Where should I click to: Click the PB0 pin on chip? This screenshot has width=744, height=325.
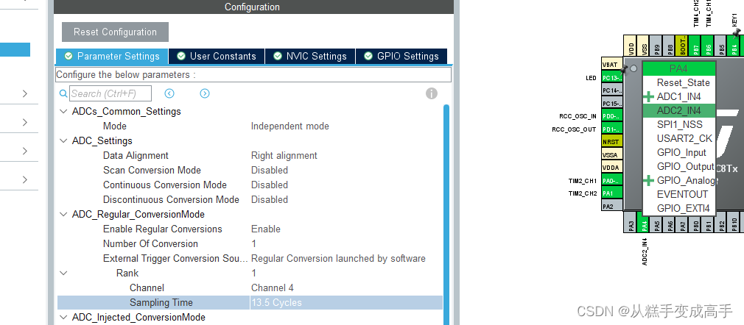695,222
